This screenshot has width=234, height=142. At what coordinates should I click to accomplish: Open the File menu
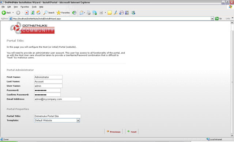point(3,7)
